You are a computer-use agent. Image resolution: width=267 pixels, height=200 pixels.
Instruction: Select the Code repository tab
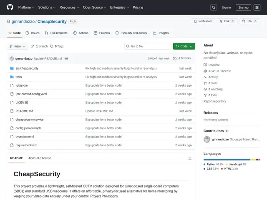coord(15,33)
